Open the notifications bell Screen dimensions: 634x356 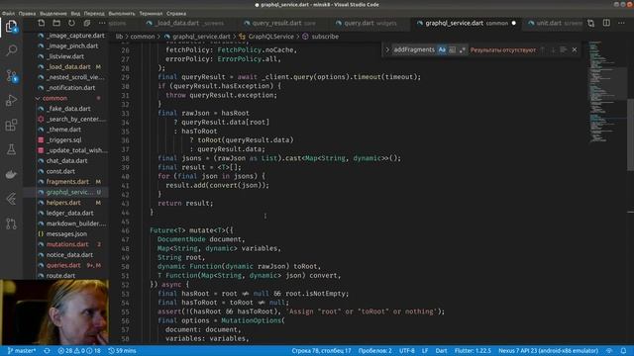pos(623,351)
